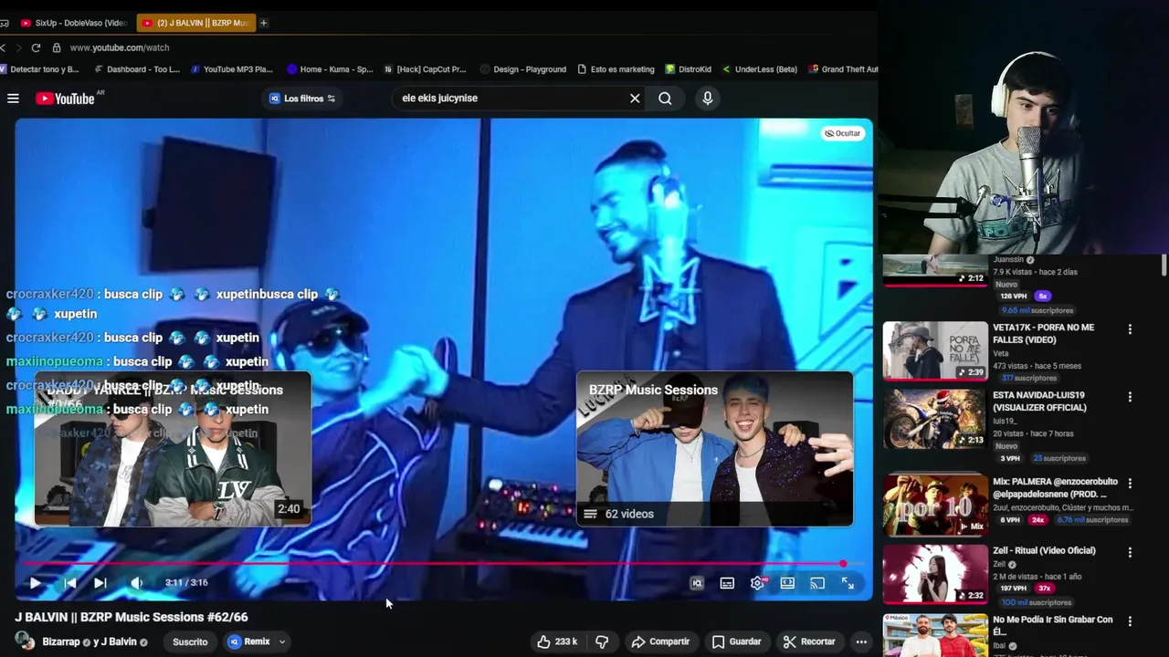Create a clip using Recortar
The image size is (1169, 657).
tap(809, 641)
